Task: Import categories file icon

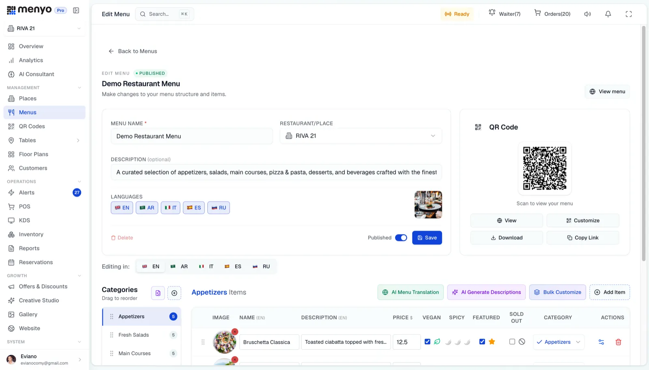Action: [158, 293]
